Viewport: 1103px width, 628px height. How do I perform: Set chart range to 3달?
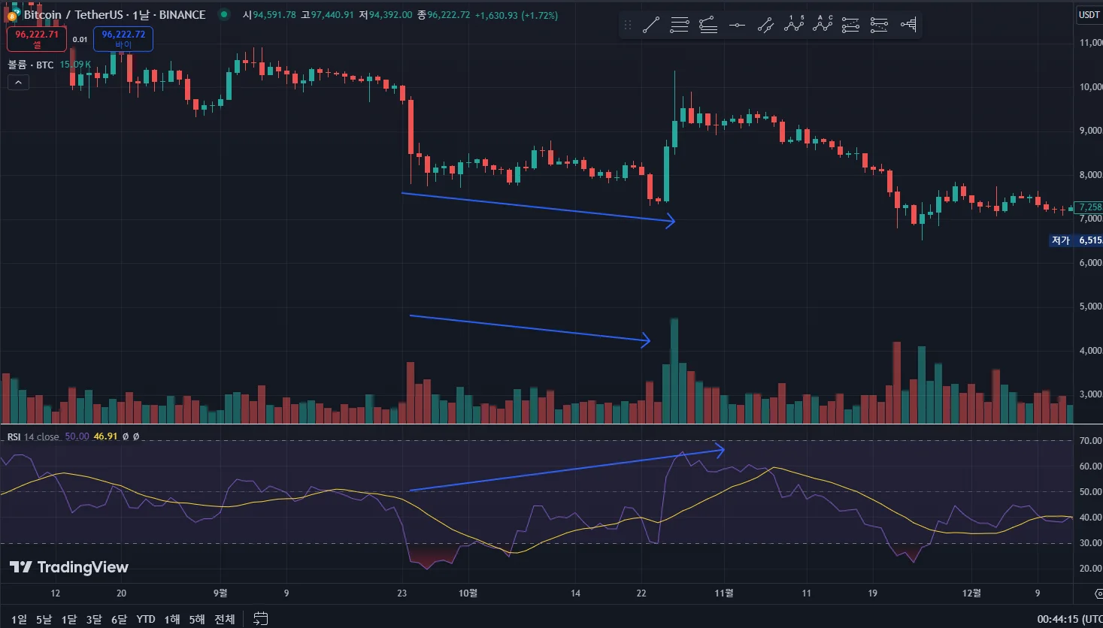pyautogui.click(x=94, y=619)
